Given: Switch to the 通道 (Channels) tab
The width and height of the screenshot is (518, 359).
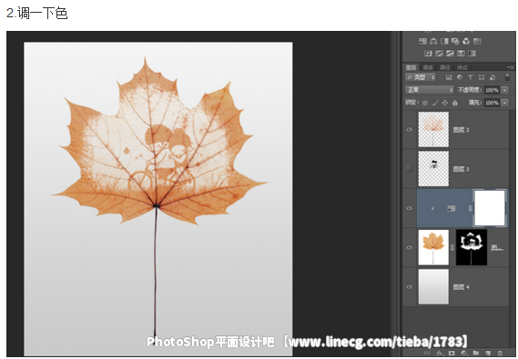Looking at the screenshot, I should point(428,67).
